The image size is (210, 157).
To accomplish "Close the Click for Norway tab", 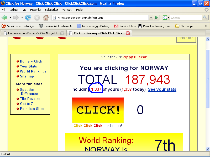I will pos(128,33).
